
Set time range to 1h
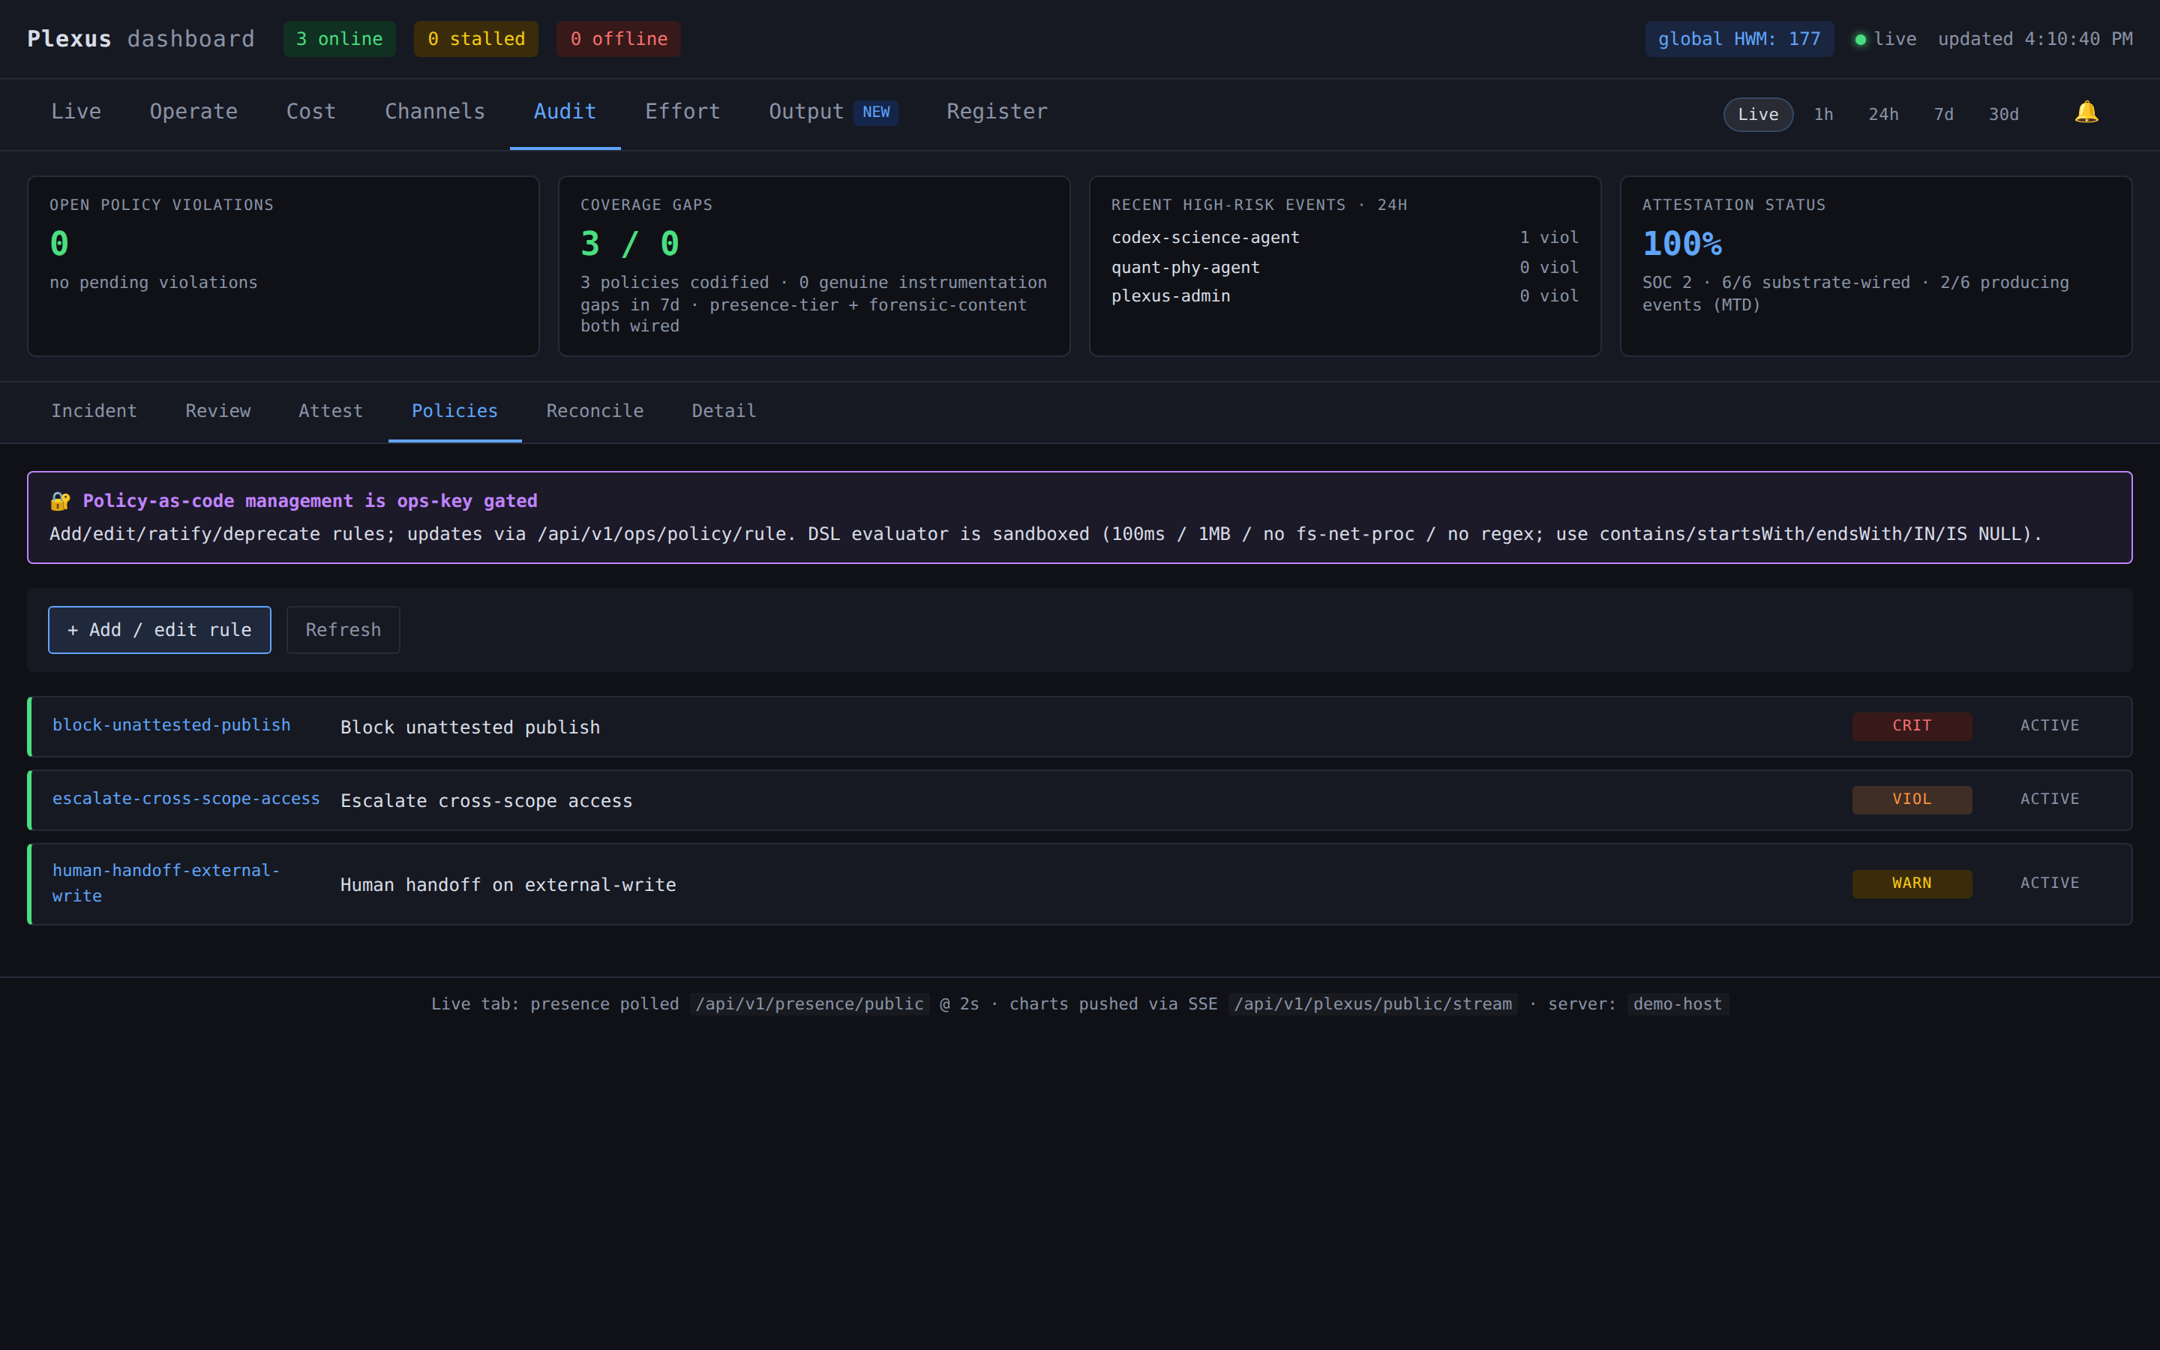1823,114
